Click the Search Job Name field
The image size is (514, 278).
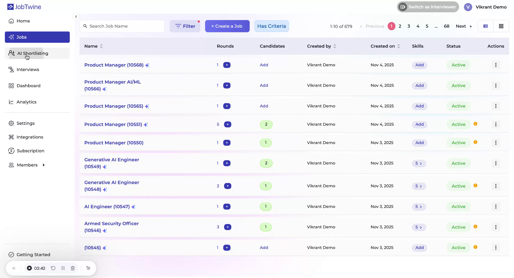pos(122,26)
